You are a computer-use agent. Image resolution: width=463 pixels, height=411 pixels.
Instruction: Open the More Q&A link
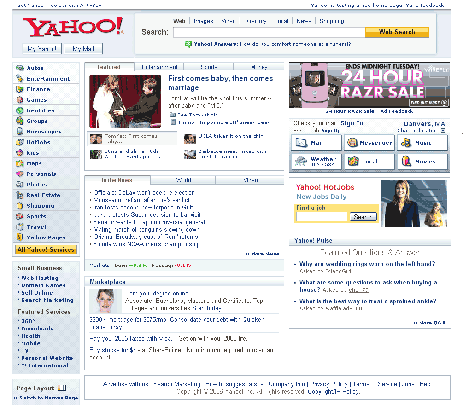click(430, 323)
